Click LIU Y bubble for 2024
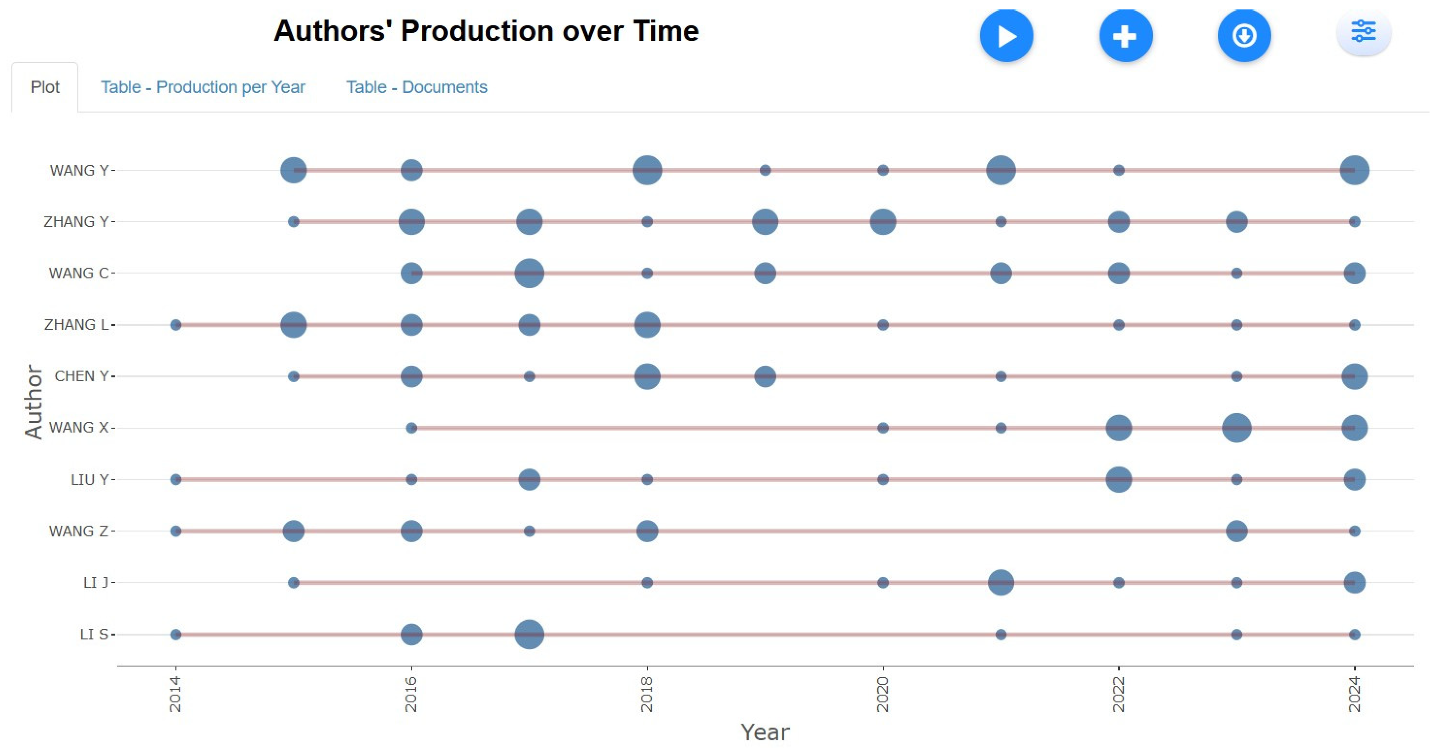The width and height of the screenshot is (1438, 748). (x=1354, y=479)
